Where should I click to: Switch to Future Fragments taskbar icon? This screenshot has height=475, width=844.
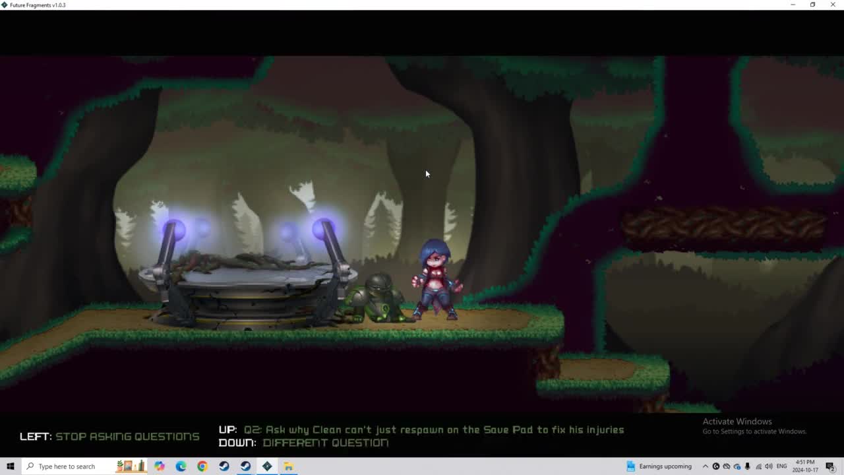267,466
